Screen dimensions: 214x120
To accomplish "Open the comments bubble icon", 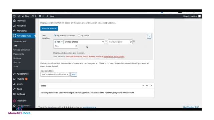I will click(40, 16).
